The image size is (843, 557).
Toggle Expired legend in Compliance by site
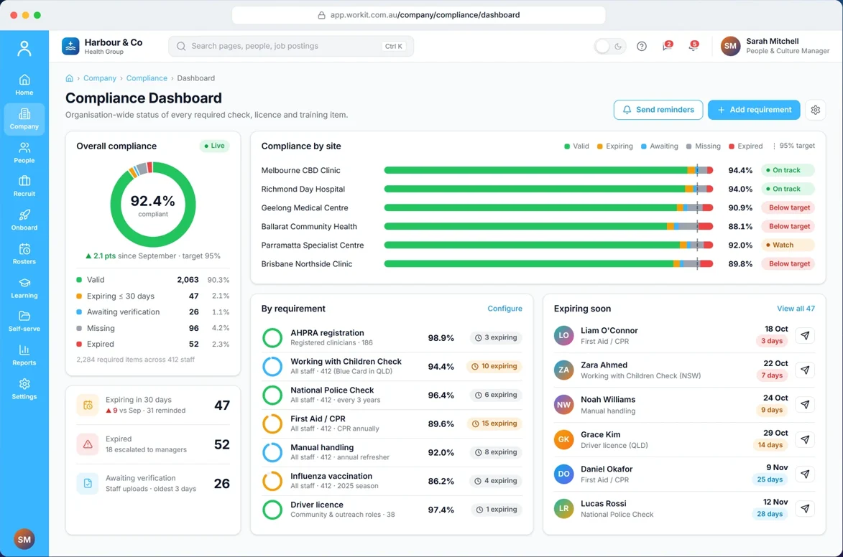click(x=746, y=146)
